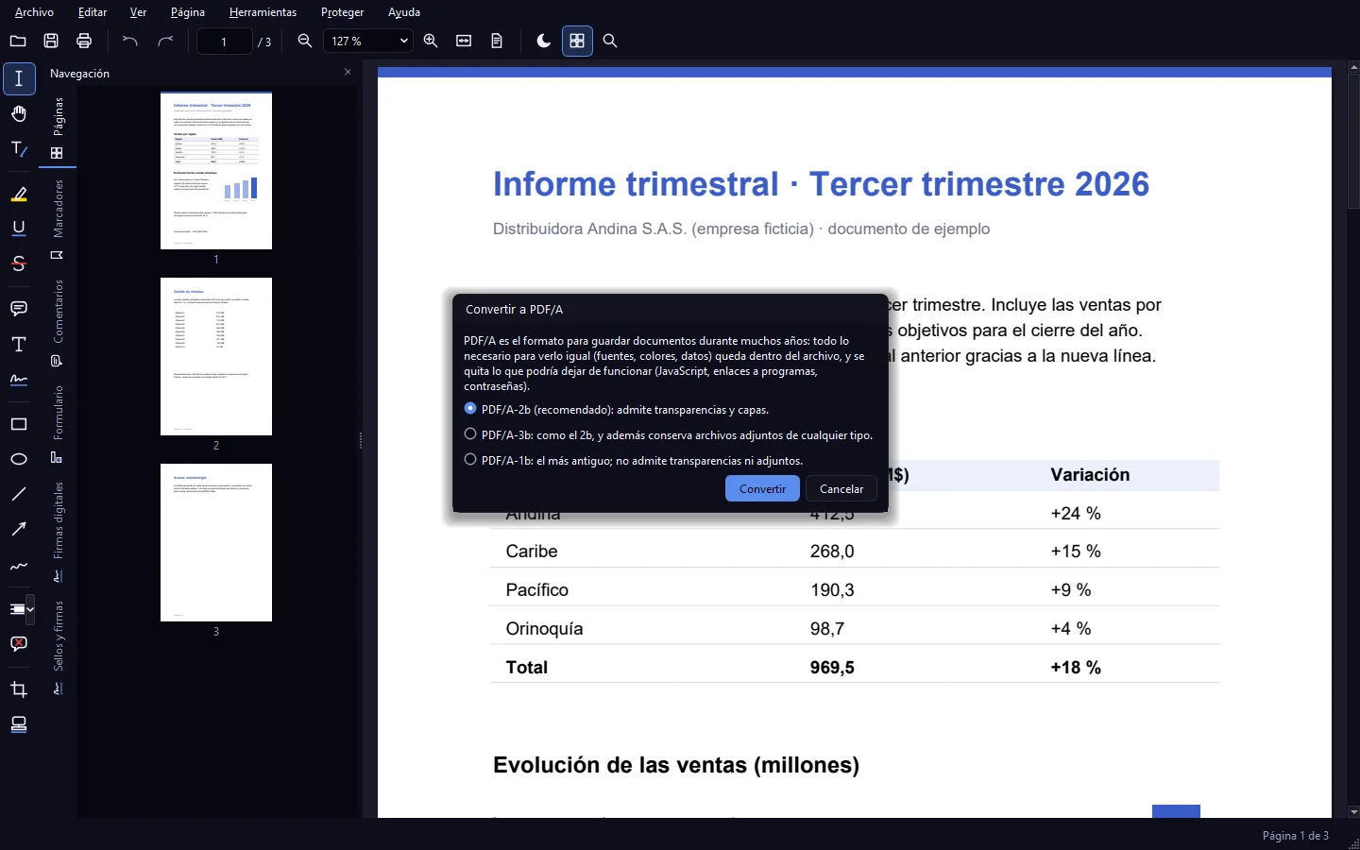Switch to the Marcadores side tab
The width and height of the screenshot is (1360, 850).
[x=58, y=220]
